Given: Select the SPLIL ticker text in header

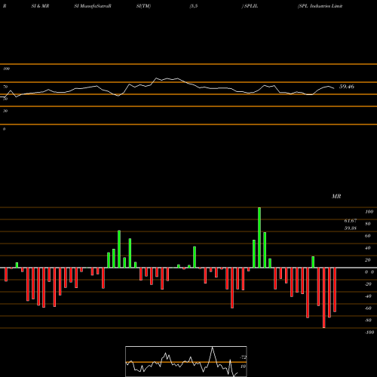Looking at the screenshot, I should tap(251, 6).
